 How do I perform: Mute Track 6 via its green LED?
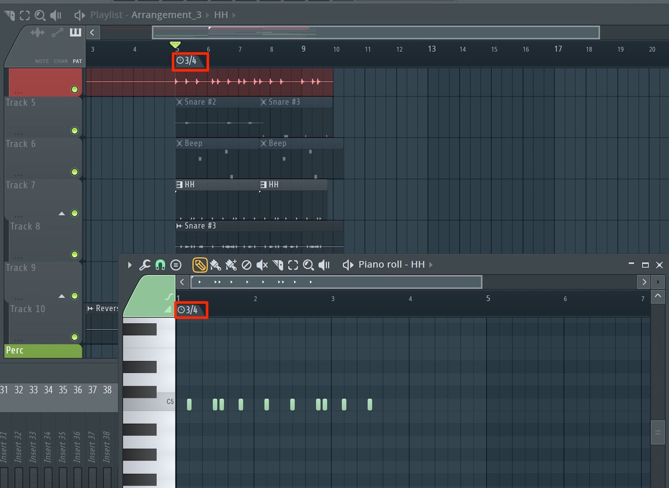pyautogui.click(x=75, y=172)
